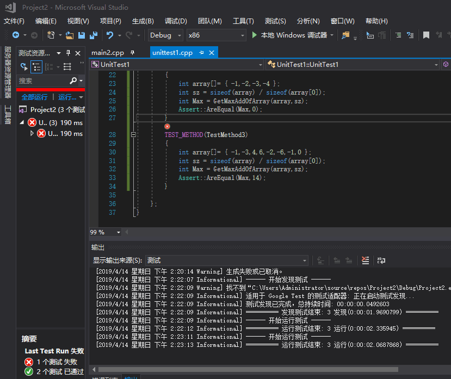Click the redo arrow icon

[129, 35]
